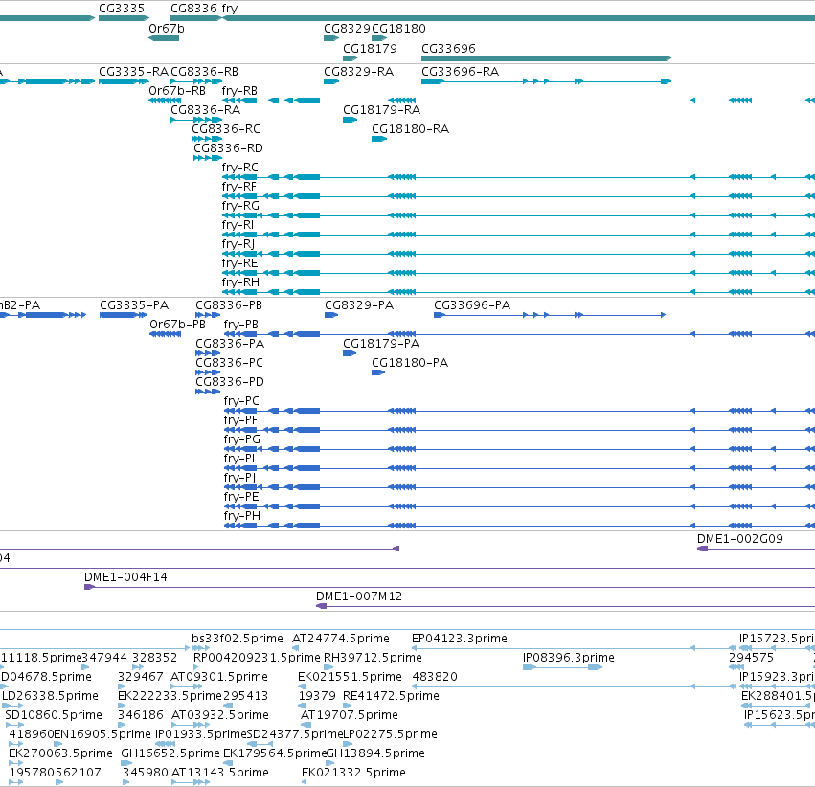The image size is (815, 787).
Task: Click the CG33696 gene label
Action: pos(448,48)
